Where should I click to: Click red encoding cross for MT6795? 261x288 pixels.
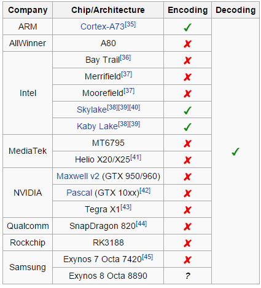point(187,143)
